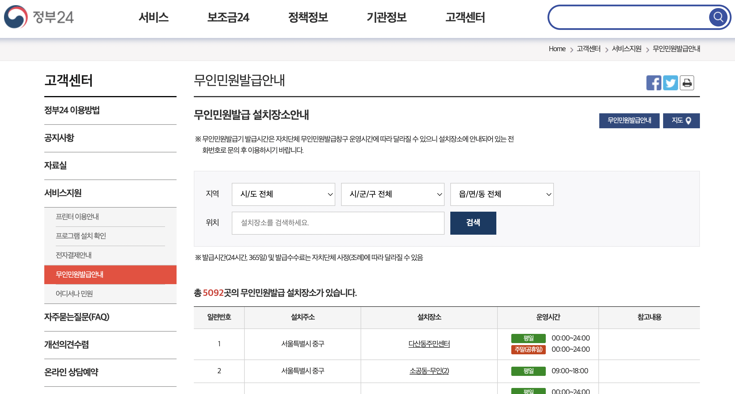This screenshot has width=735, height=394.
Task: Open the 다산동주민센터 link
Action: point(429,344)
